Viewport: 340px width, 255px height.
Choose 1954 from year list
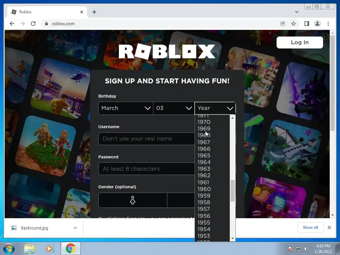tap(212, 229)
